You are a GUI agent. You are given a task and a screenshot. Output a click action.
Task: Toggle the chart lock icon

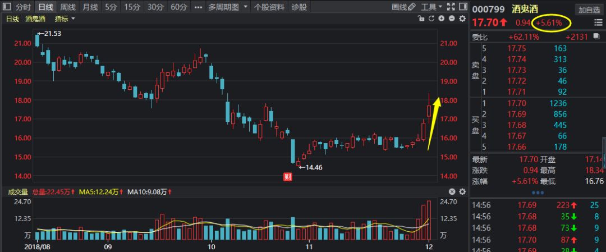click(x=421, y=19)
